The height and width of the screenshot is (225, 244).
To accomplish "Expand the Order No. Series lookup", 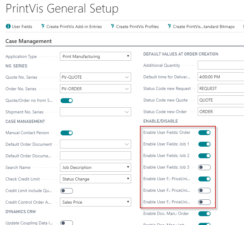I will coord(127,89).
